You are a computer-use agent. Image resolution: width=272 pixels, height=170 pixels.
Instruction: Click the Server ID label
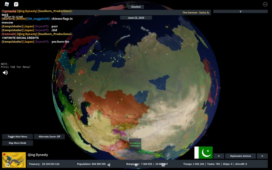(14, 17)
